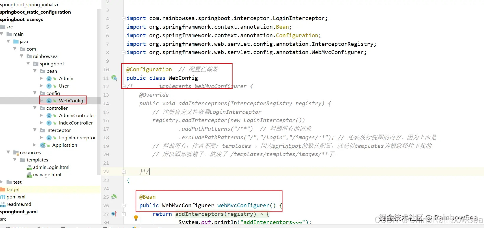The height and width of the screenshot is (228, 484).
Task: Click the class icon next to LoginInterceptor
Action: click(x=49, y=138)
